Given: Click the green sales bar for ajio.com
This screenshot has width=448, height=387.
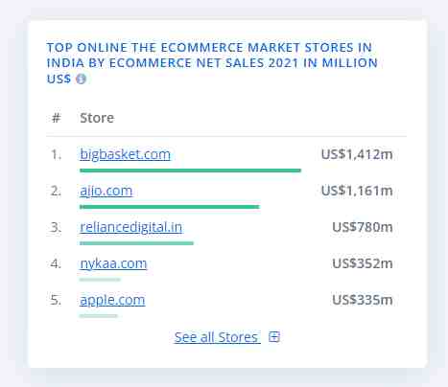Looking at the screenshot, I should coord(170,207).
